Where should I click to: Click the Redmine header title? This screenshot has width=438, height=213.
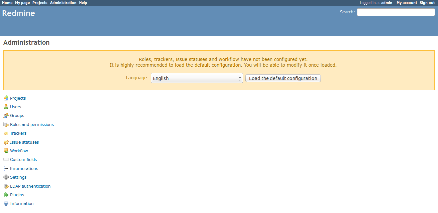tap(19, 13)
